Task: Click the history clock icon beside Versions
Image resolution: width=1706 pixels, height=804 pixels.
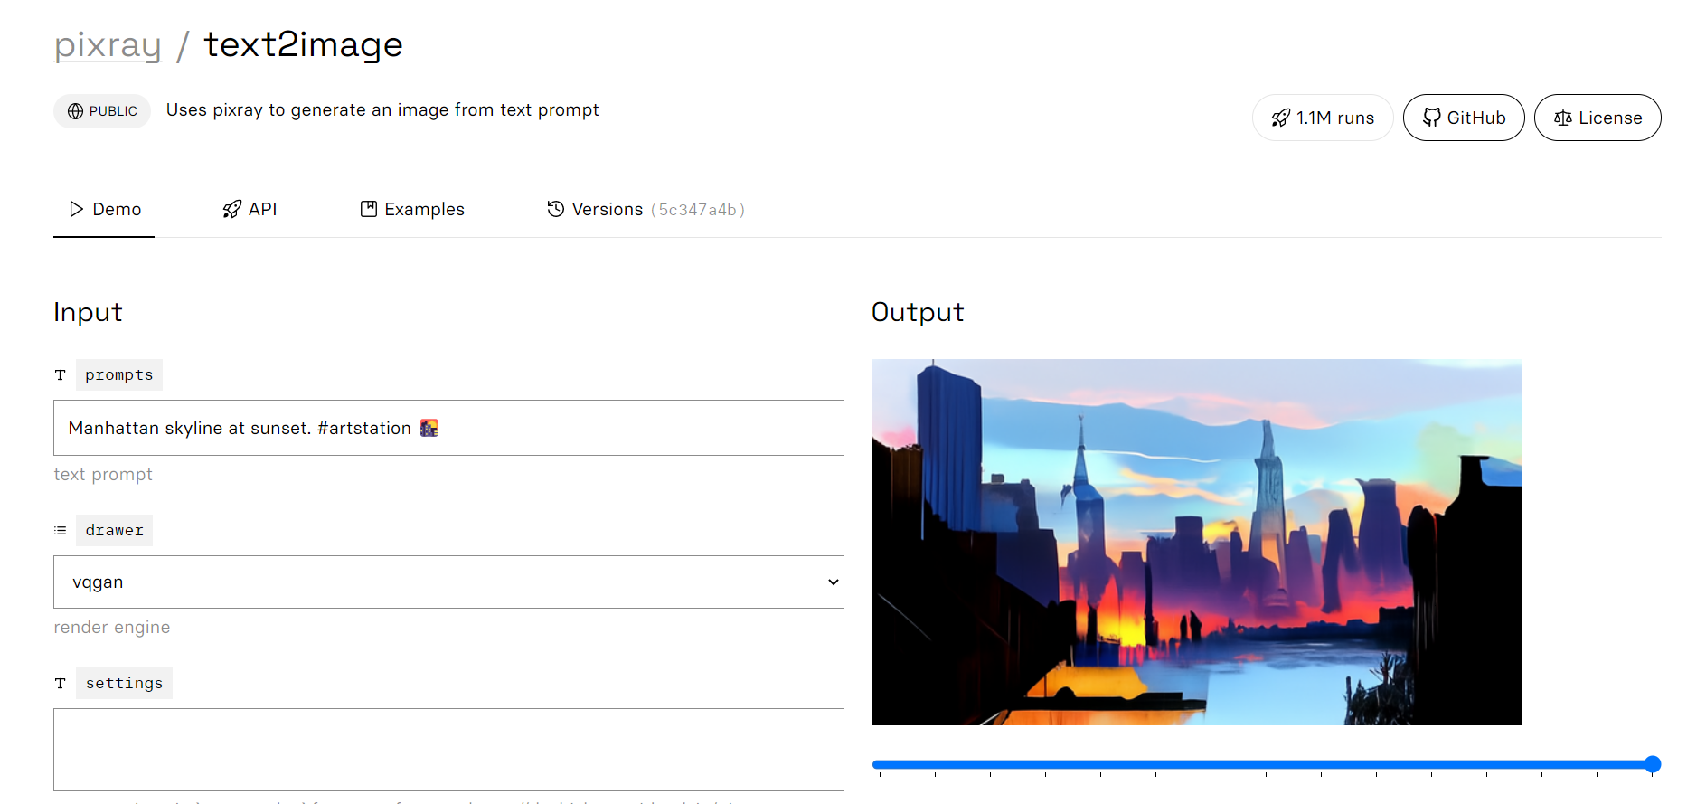Action: (556, 209)
